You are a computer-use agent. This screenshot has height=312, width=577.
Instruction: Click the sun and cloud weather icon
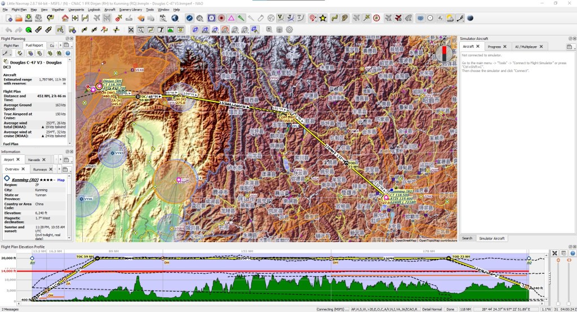coord(450,18)
